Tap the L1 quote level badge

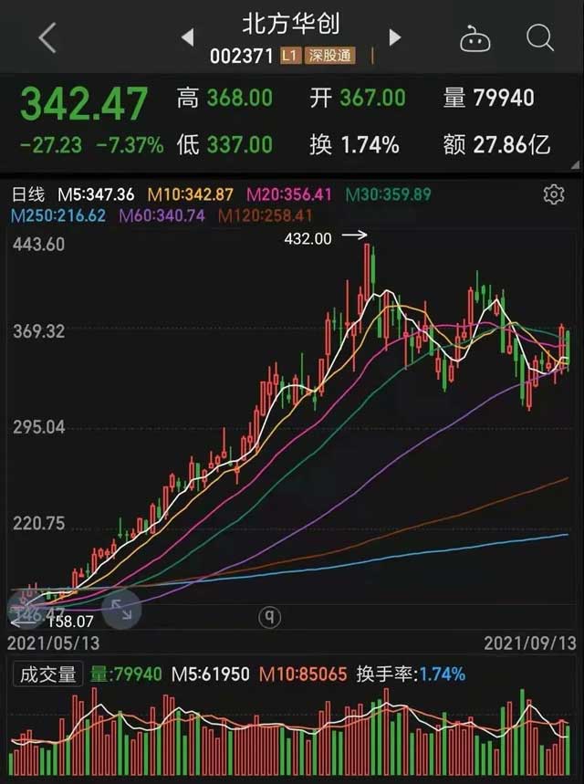pos(289,56)
